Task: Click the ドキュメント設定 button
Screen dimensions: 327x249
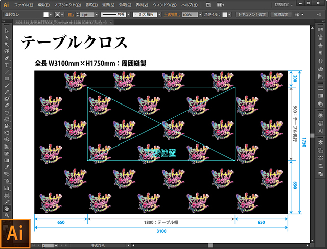Action: point(252,14)
